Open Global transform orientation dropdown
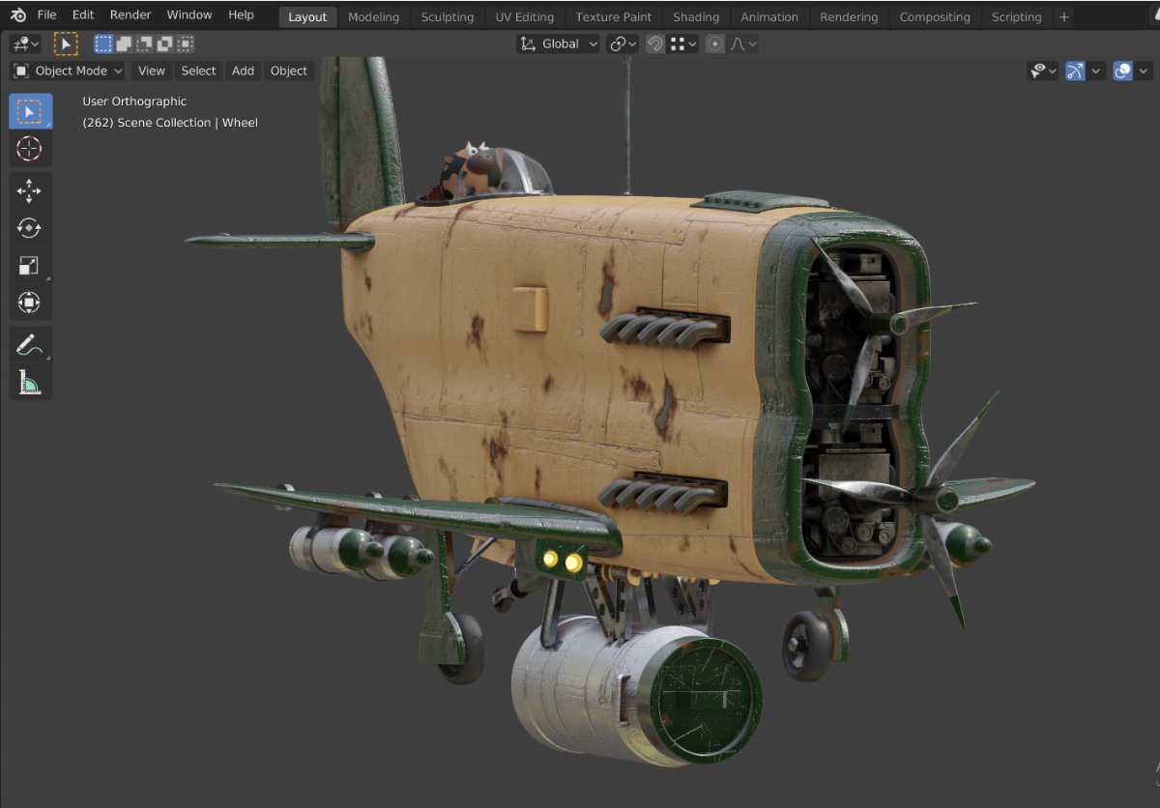The width and height of the screenshot is (1160, 808). click(x=558, y=43)
